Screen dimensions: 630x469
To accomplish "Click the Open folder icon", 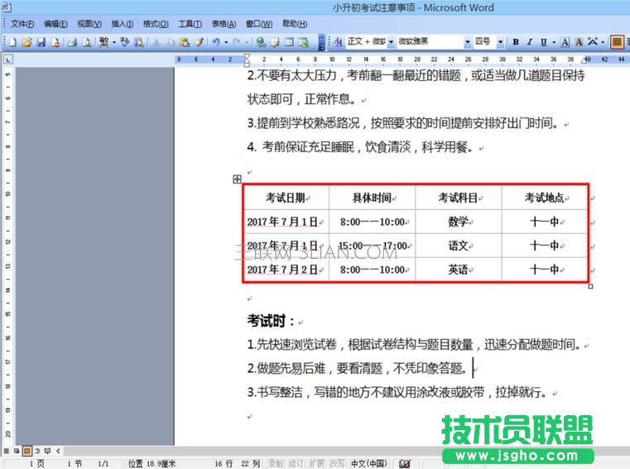I will [27, 41].
